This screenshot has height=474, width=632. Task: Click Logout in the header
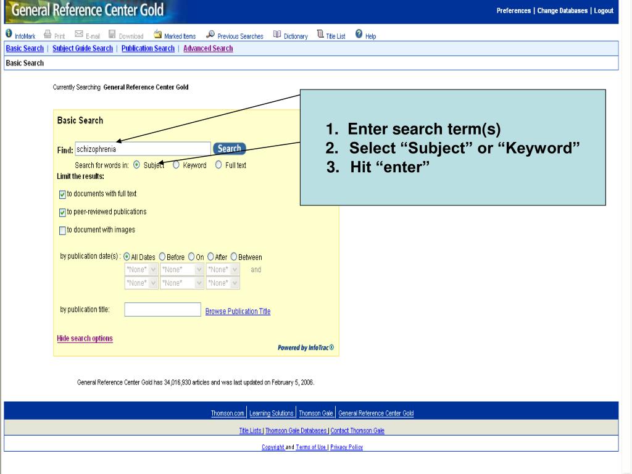(x=604, y=11)
